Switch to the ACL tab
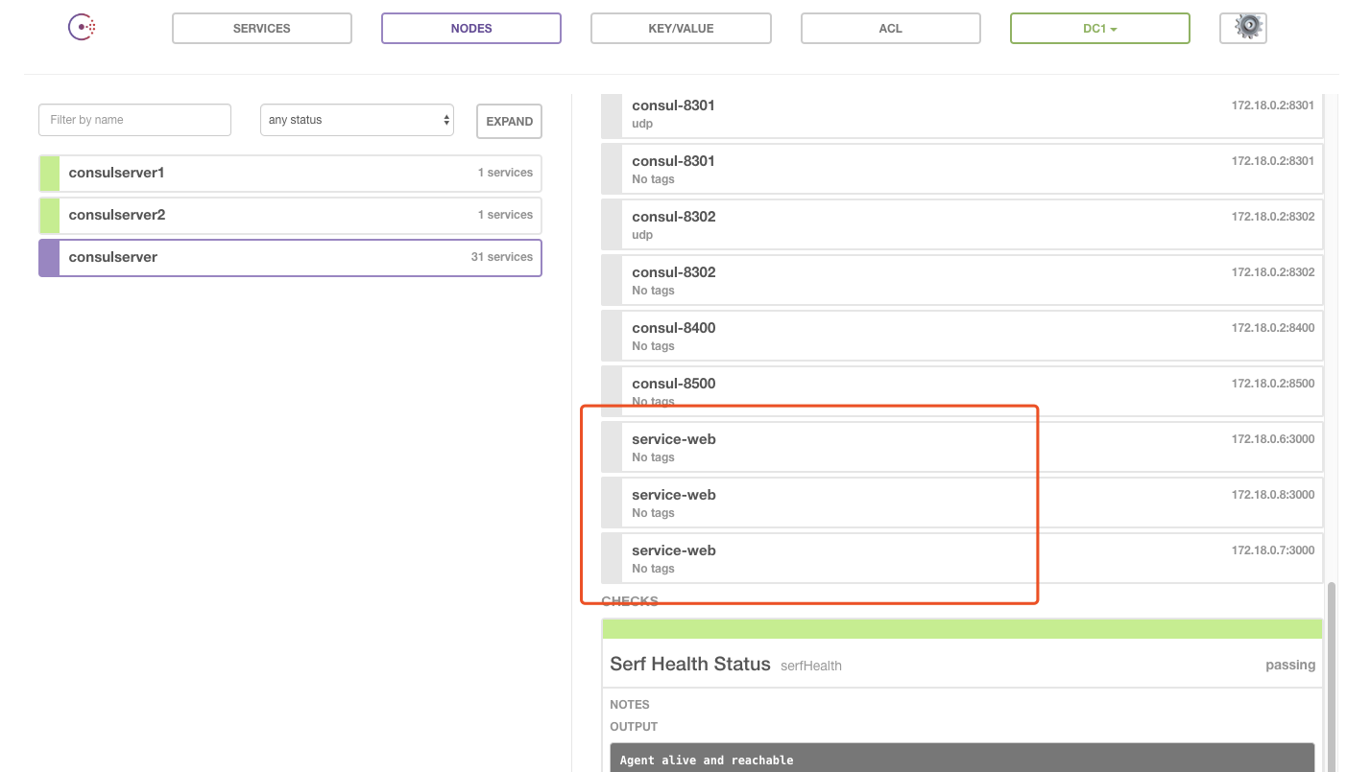1371x772 pixels. click(890, 28)
